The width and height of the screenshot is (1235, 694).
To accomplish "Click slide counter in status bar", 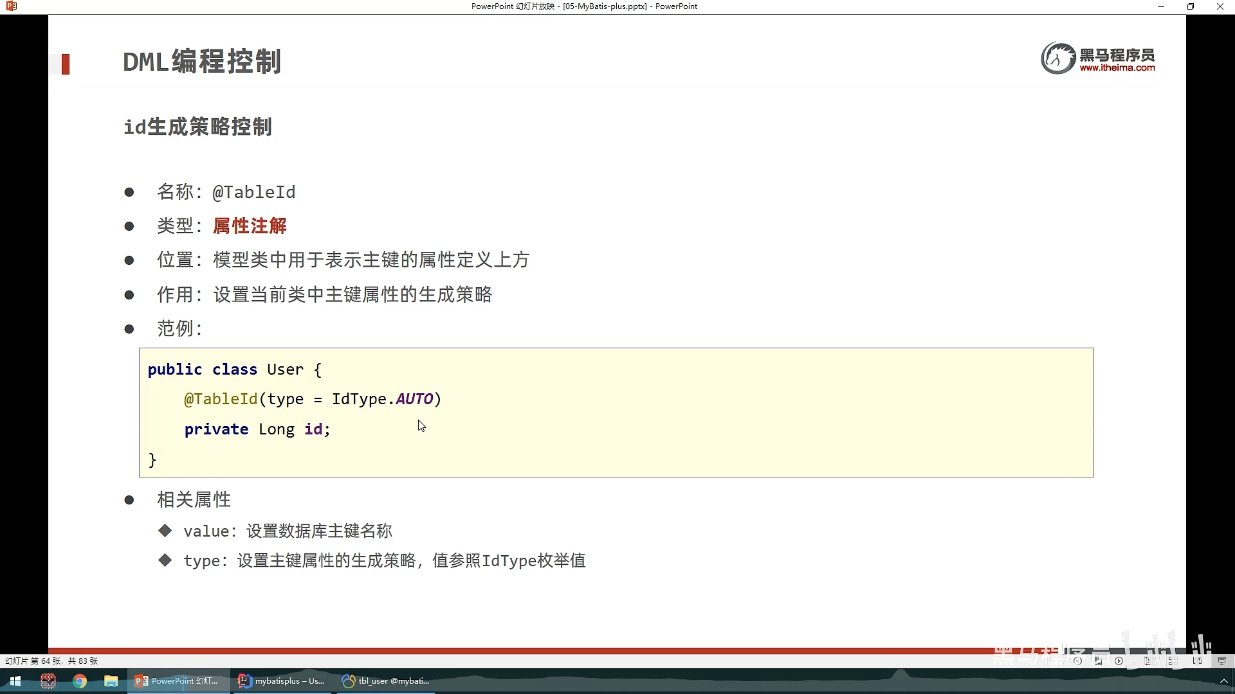I will [51, 661].
